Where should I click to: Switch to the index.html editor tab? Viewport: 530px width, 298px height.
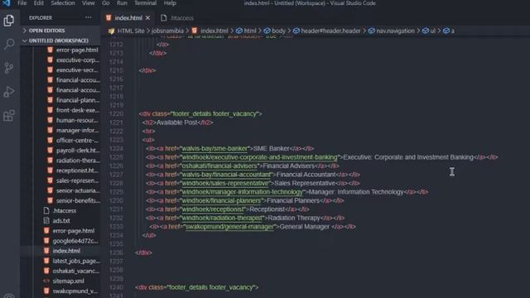click(128, 18)
